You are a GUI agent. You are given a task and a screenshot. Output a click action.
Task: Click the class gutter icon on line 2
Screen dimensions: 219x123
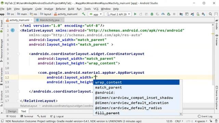(13, 30)
